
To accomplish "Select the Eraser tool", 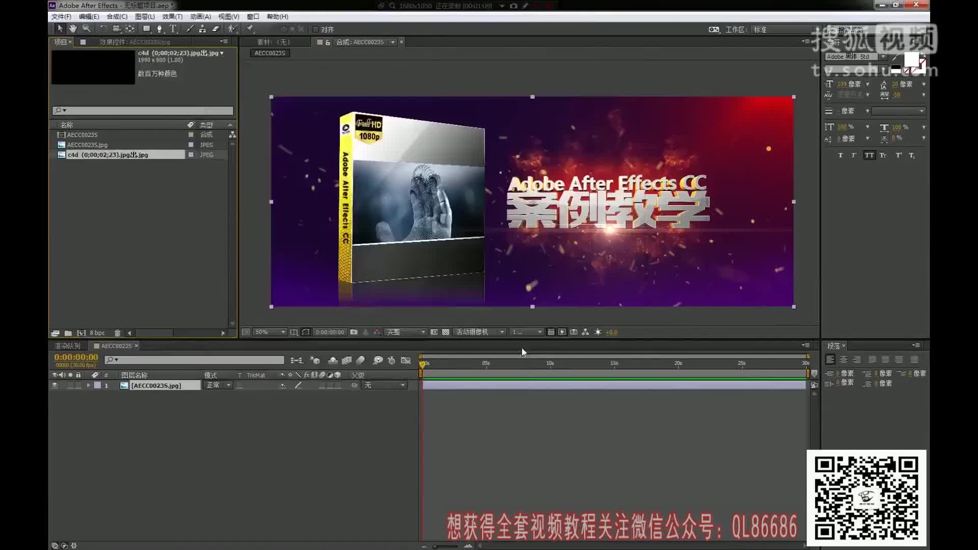I will (x=215, y=29).
